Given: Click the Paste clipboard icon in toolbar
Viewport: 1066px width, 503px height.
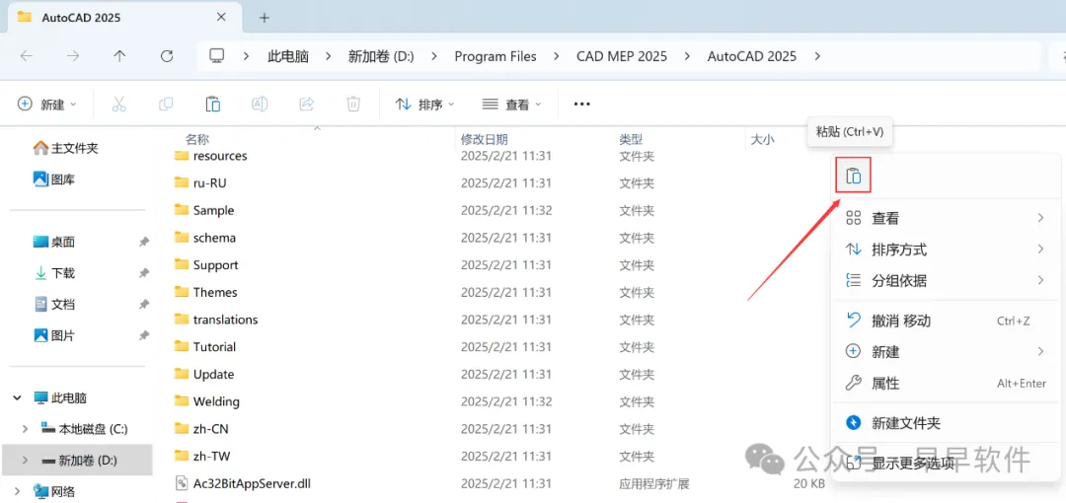Looking at the screenshot, I should (x=213, y=104).
